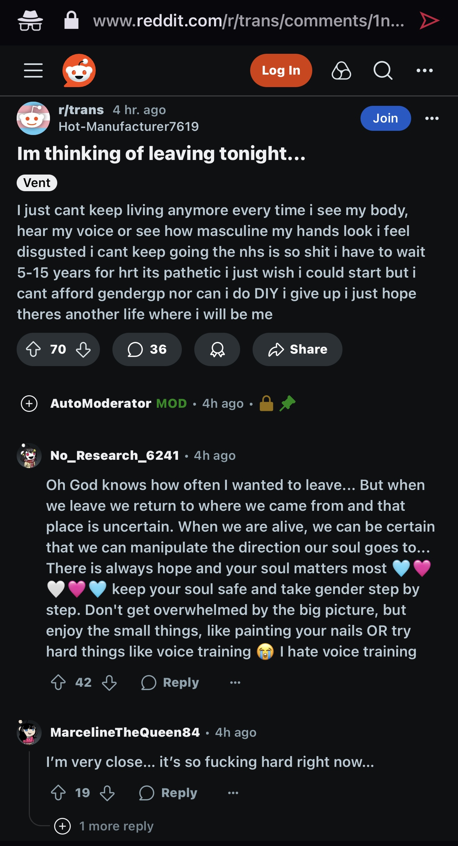Open more options on No_Research_6241's comment
This screenshot has height=846, width=458.
click(x=235, y=682)
